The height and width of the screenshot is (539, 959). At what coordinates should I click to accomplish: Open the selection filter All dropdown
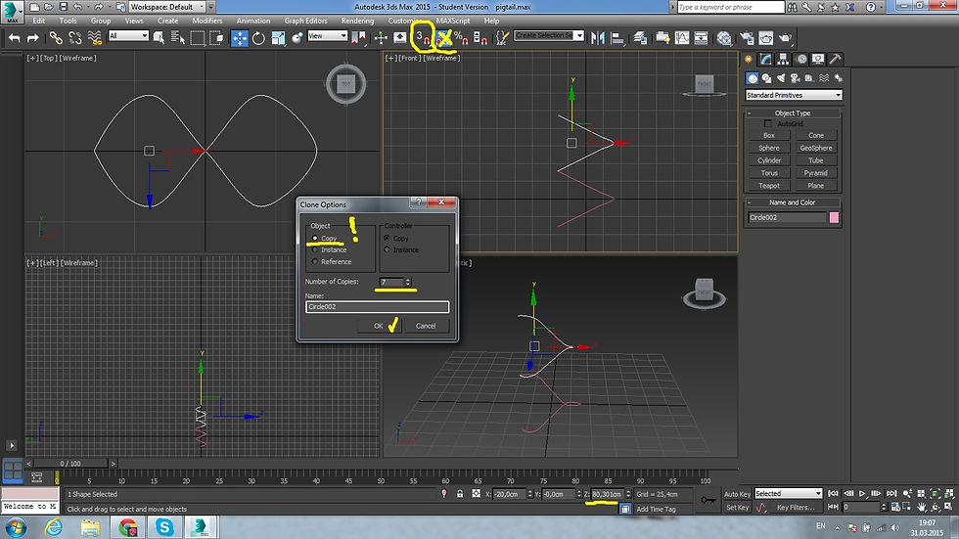click(128, 36)
